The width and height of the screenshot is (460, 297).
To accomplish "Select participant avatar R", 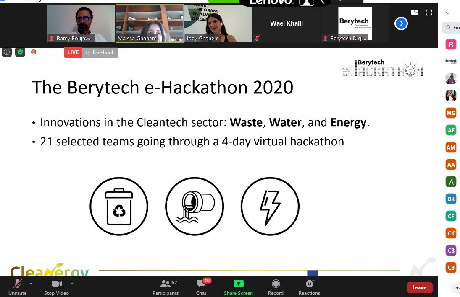I will 451,44.
